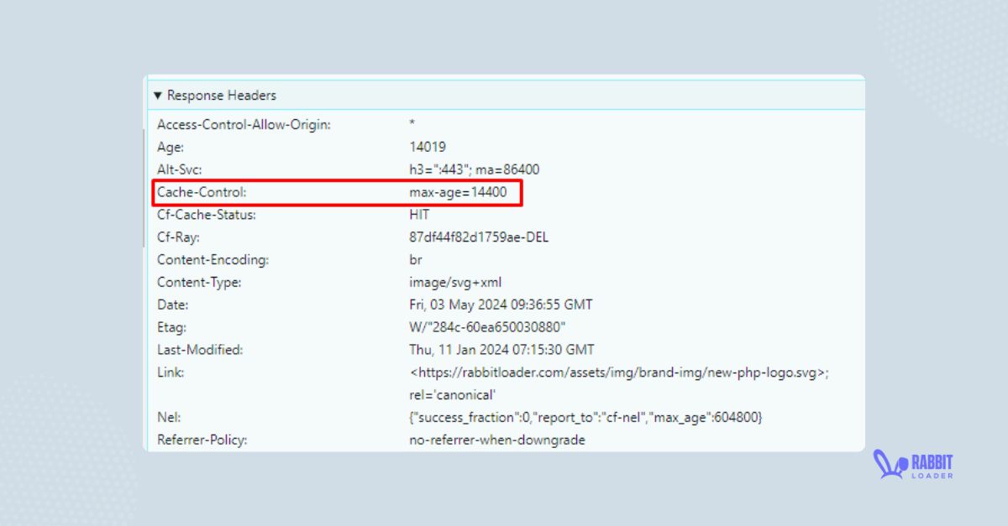
Task: Select the Cf-Ray identifier value
Action: click(x=479, y=237)
